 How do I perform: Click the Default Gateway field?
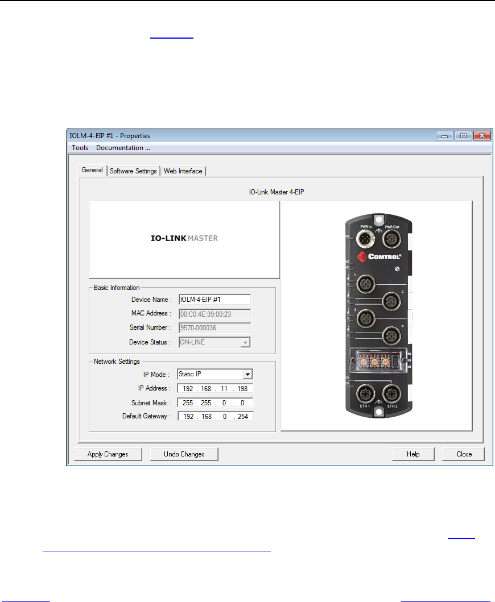click(x=215, y=416)
